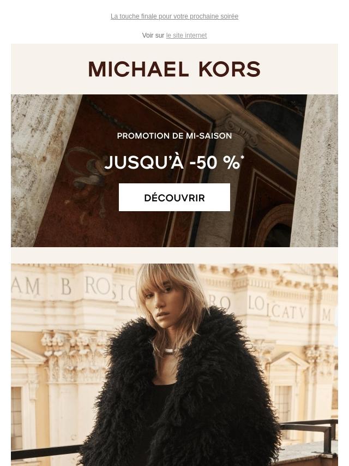Click the asterisk footnote mark after -50 %
Image resolution: width=349 pixels, height=466 pixels.
pos(242,157)
